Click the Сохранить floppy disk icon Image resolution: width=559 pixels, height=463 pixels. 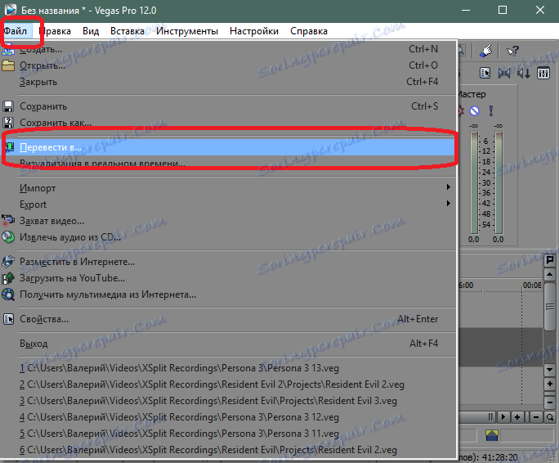(8, 106)
